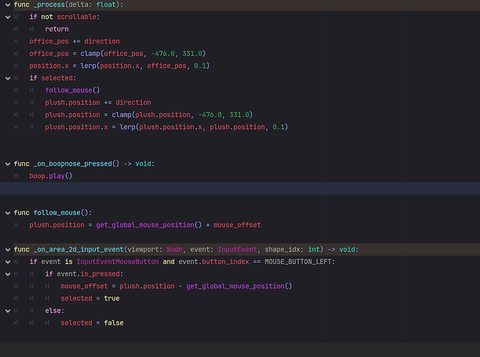Click the 'follow_mouse()' call line

[x=72, y=90]
